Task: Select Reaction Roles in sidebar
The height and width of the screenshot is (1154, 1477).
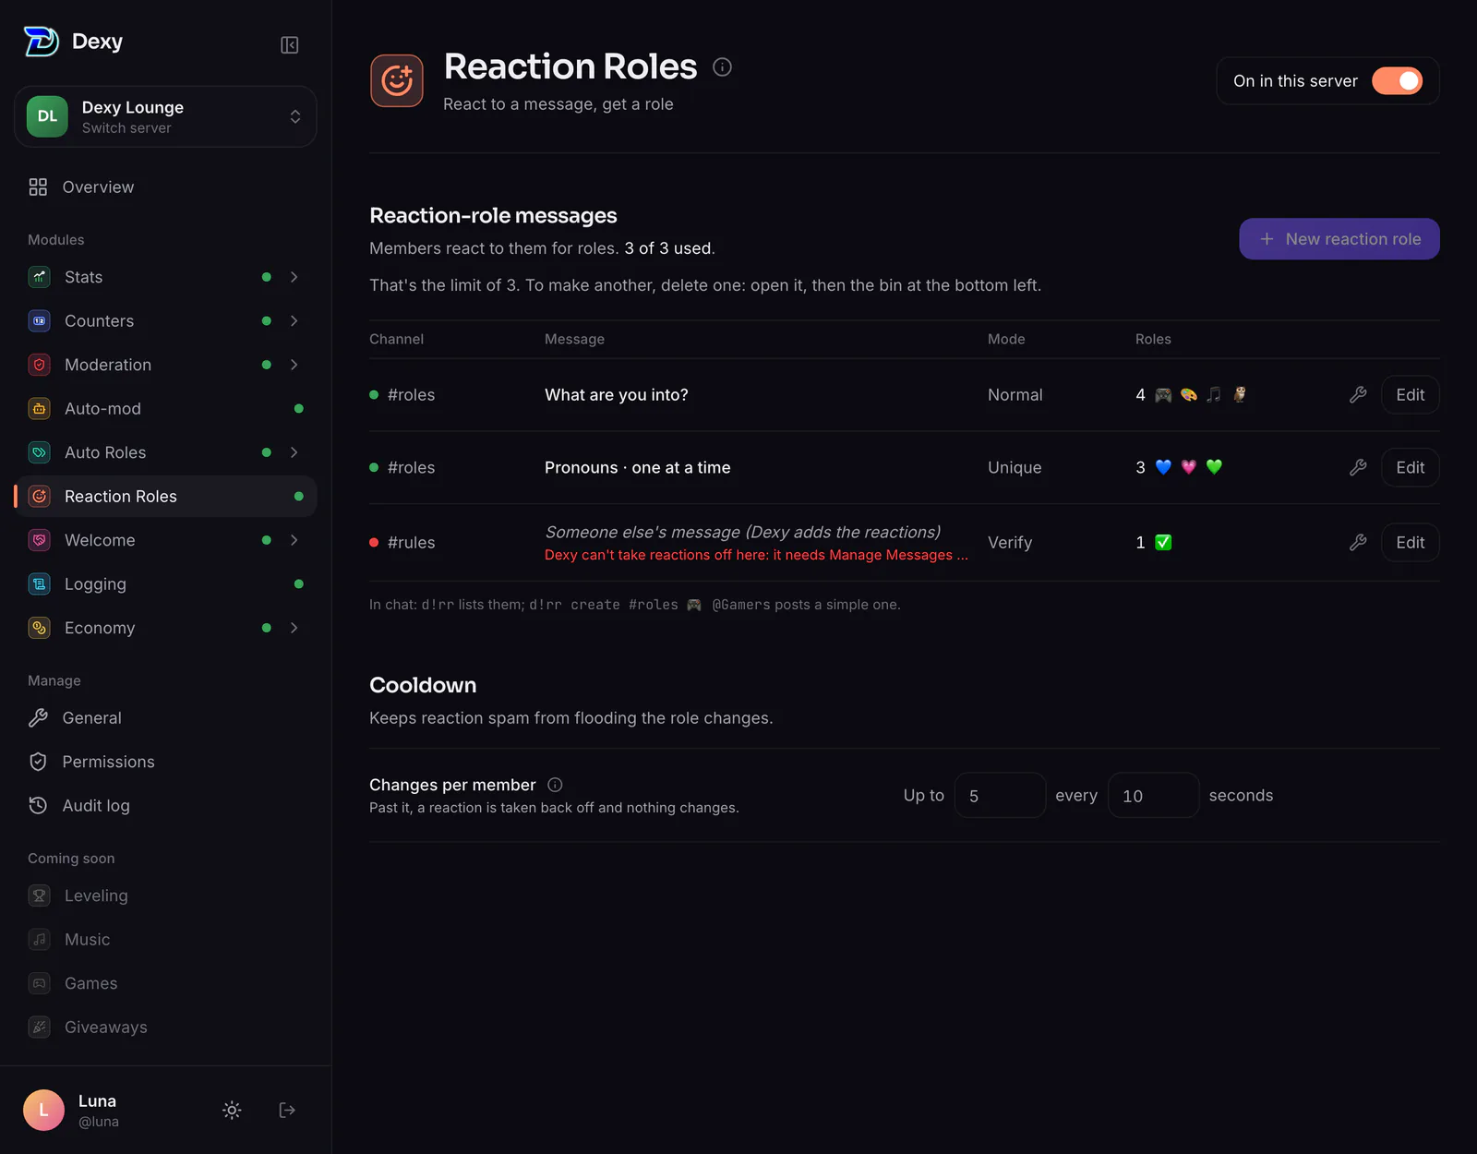Action: [x=166, y=497]
